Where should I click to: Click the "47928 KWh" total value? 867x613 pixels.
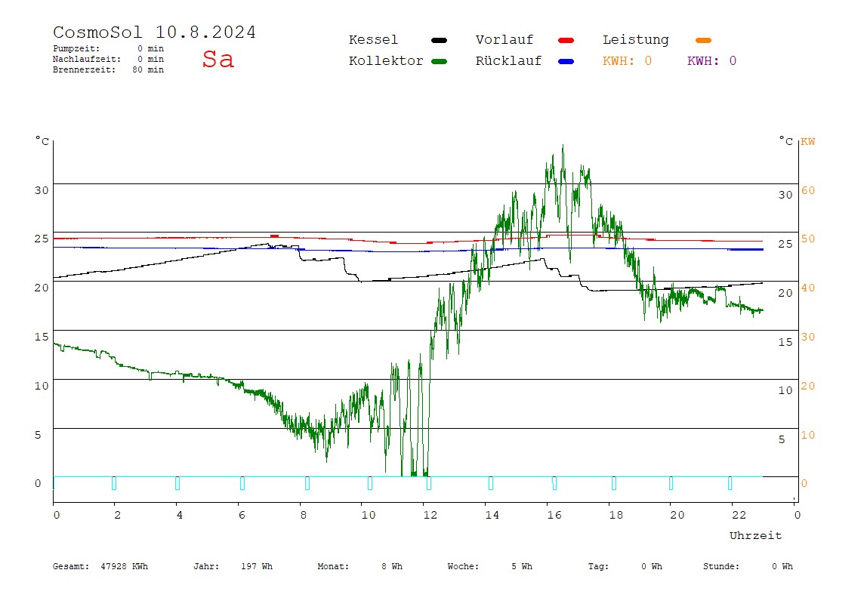click(125, 566)
